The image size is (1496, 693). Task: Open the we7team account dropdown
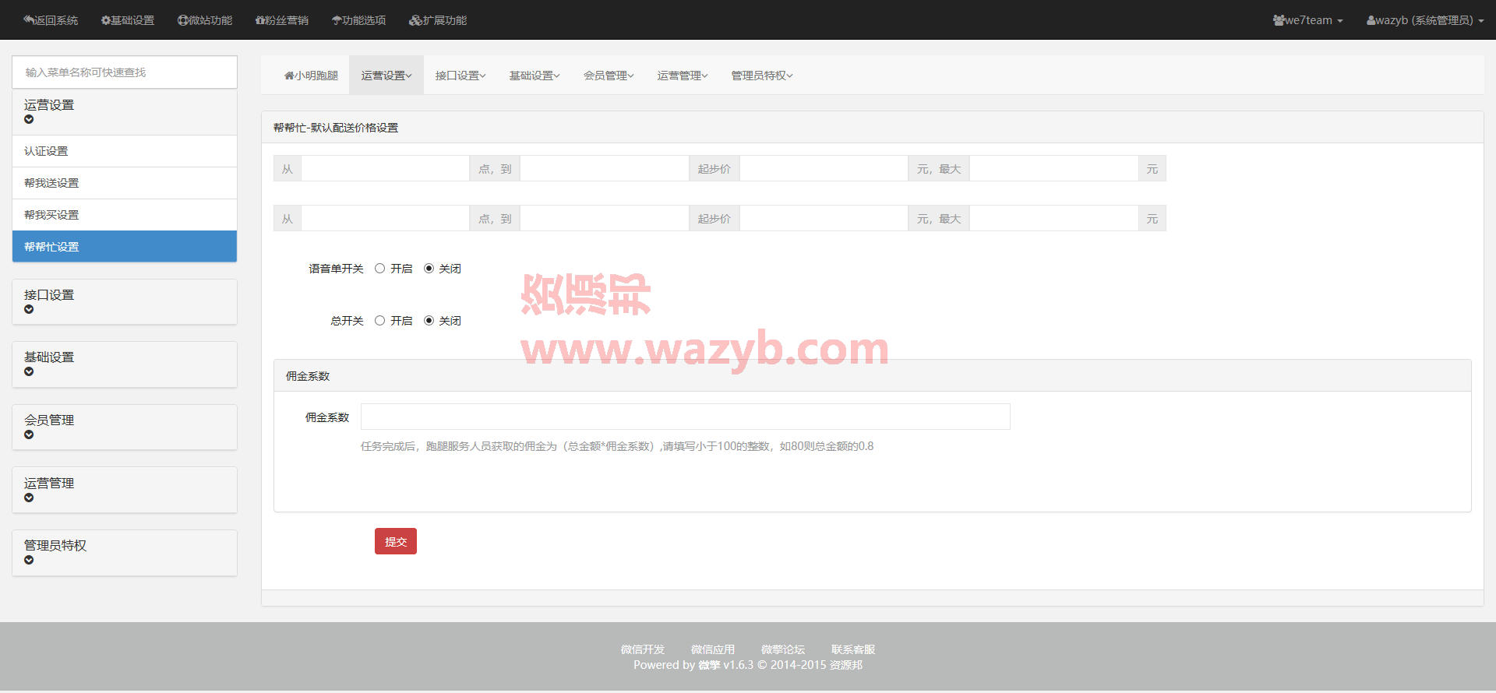coord(1307,20)
